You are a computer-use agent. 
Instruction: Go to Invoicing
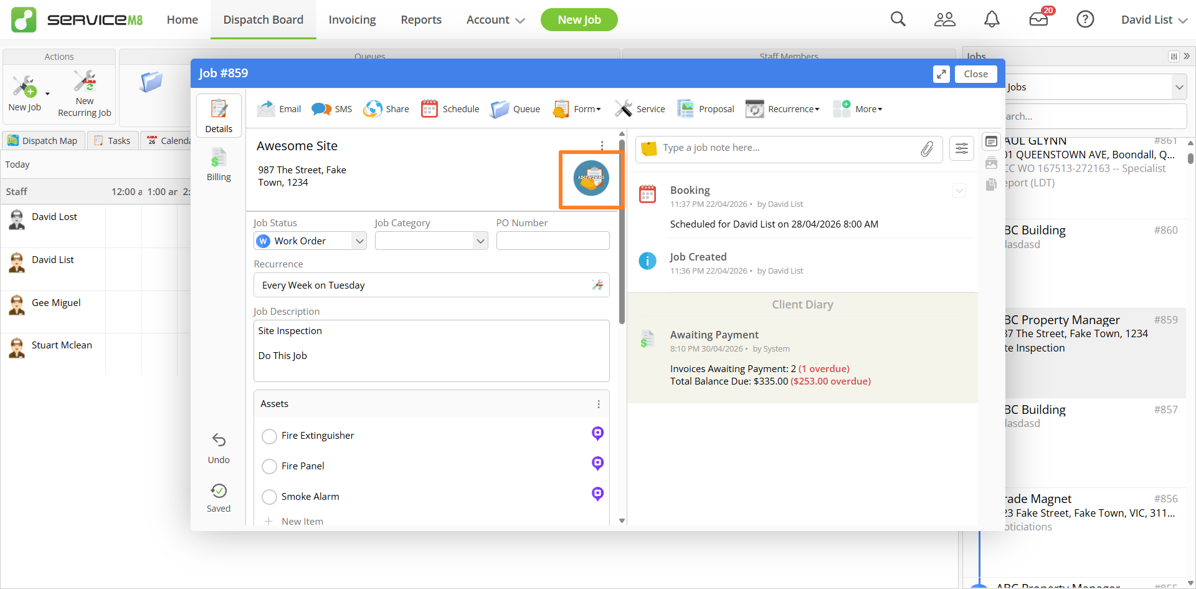coord(352,19)
